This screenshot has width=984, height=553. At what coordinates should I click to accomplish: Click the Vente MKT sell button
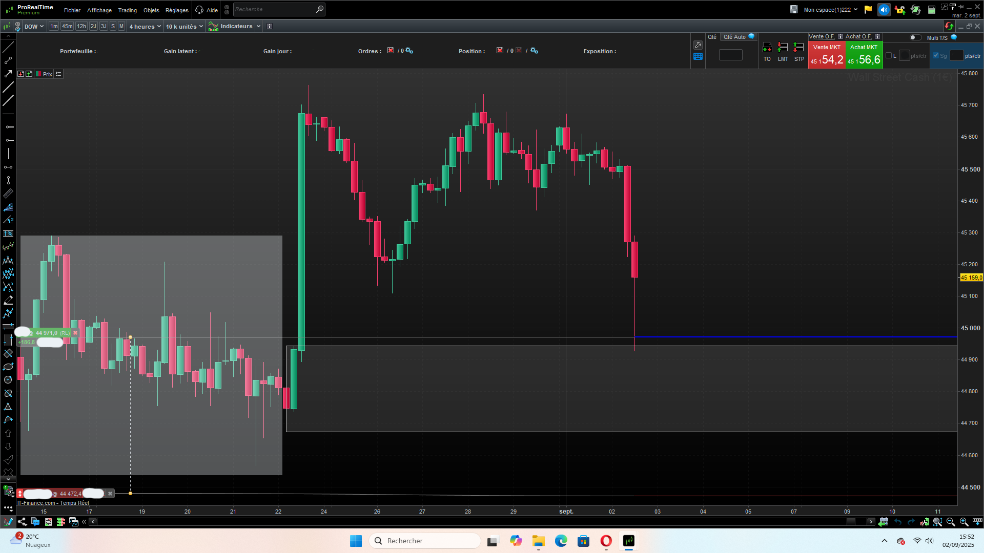point(826,55)
